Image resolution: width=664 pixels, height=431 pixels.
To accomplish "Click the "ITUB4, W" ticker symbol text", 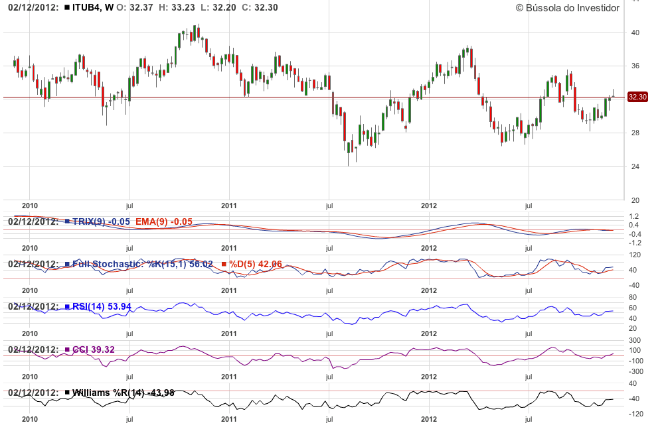I will click(93, 7).
